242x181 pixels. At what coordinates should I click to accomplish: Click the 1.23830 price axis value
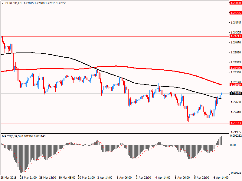[x=236, y=52]
